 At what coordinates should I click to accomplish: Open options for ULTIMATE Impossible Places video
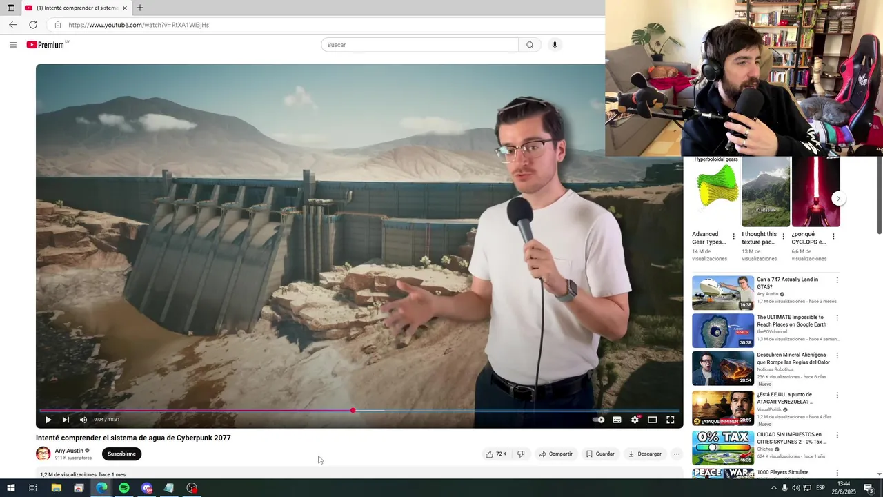click(837, 318)
